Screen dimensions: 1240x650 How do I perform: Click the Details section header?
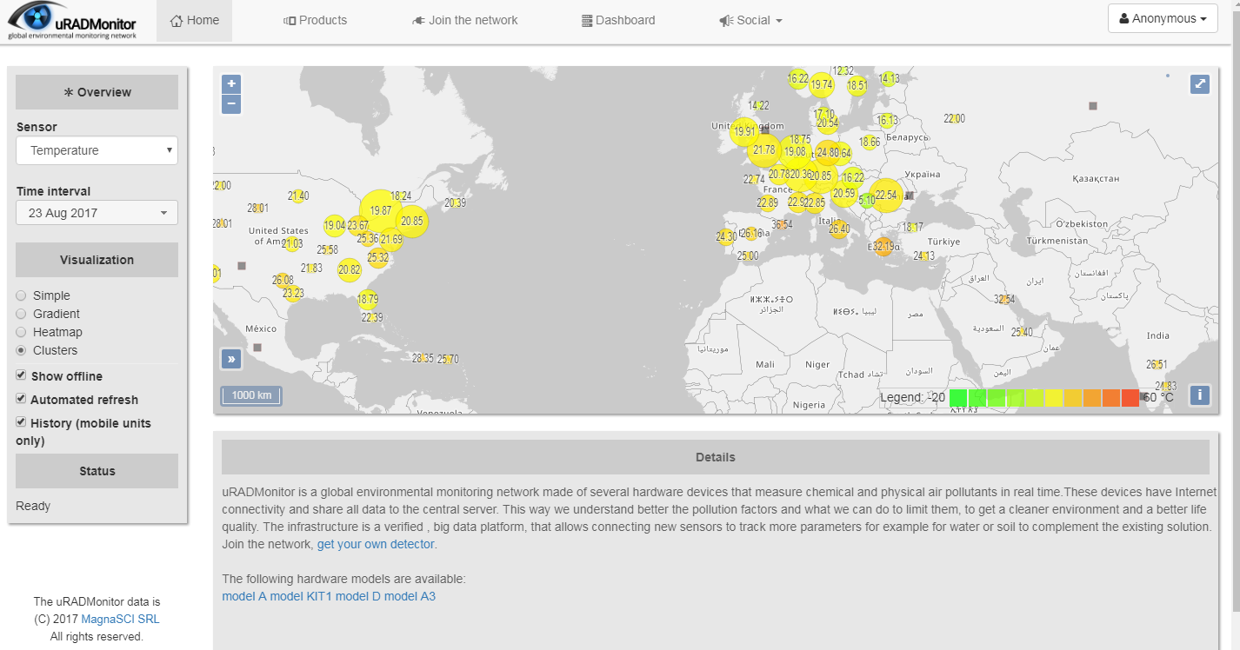(716, 457)
